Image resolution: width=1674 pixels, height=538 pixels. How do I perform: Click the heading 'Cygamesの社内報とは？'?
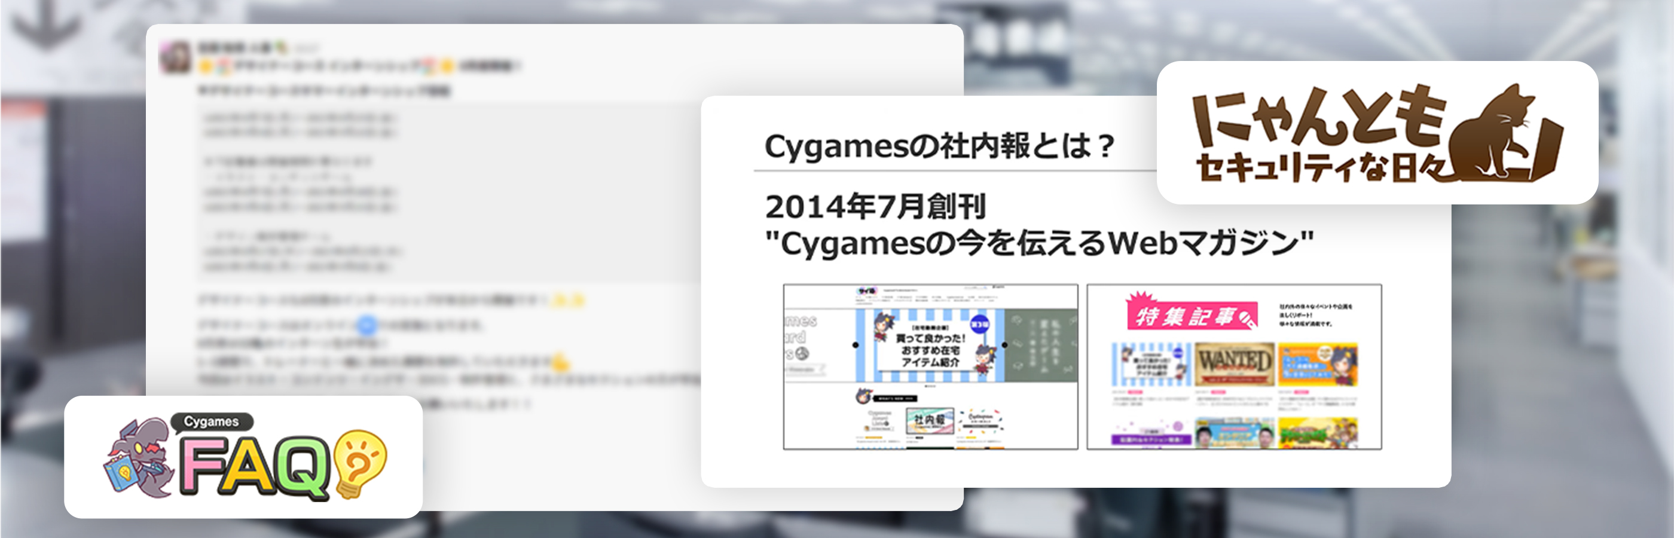[x=940, y=146]
